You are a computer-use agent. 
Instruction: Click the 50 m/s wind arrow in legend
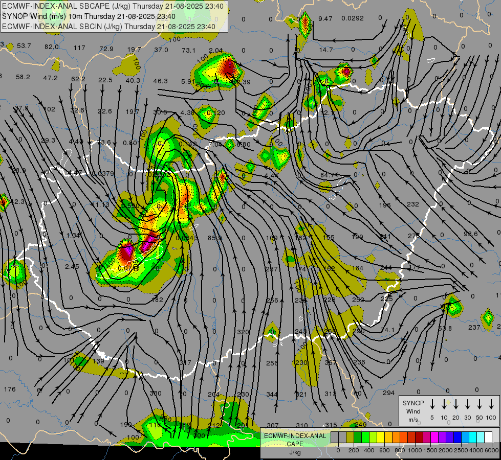[480, 404]
